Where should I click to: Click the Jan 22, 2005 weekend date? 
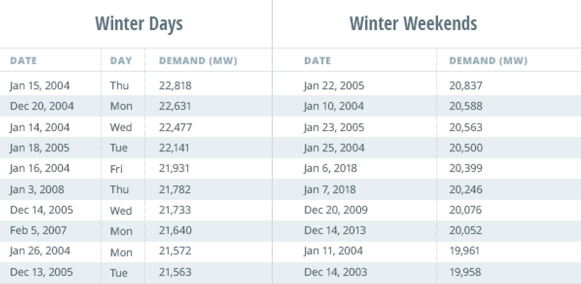[x=334, y=86]
